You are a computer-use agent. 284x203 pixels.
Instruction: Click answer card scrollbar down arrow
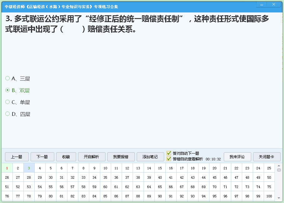click(x=279, y=198)
